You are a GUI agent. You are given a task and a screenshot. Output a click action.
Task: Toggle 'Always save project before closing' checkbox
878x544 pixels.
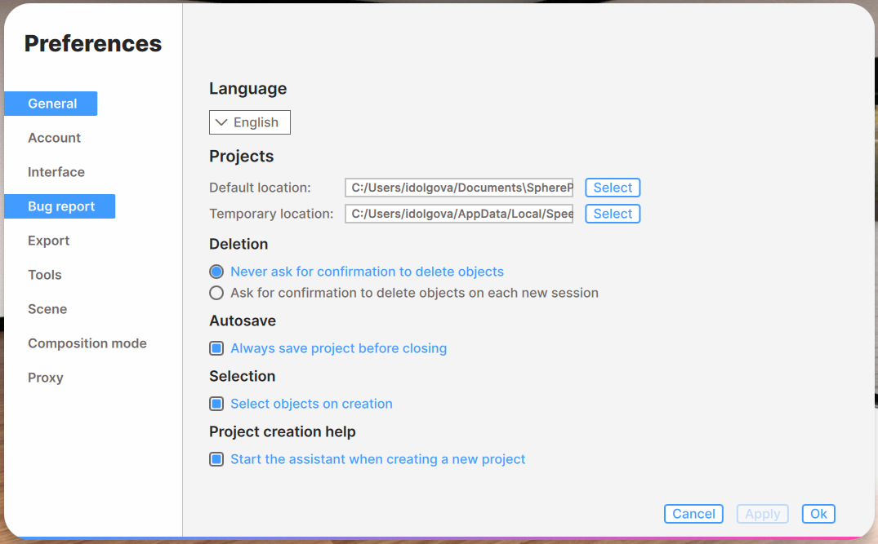coord(216,348)
